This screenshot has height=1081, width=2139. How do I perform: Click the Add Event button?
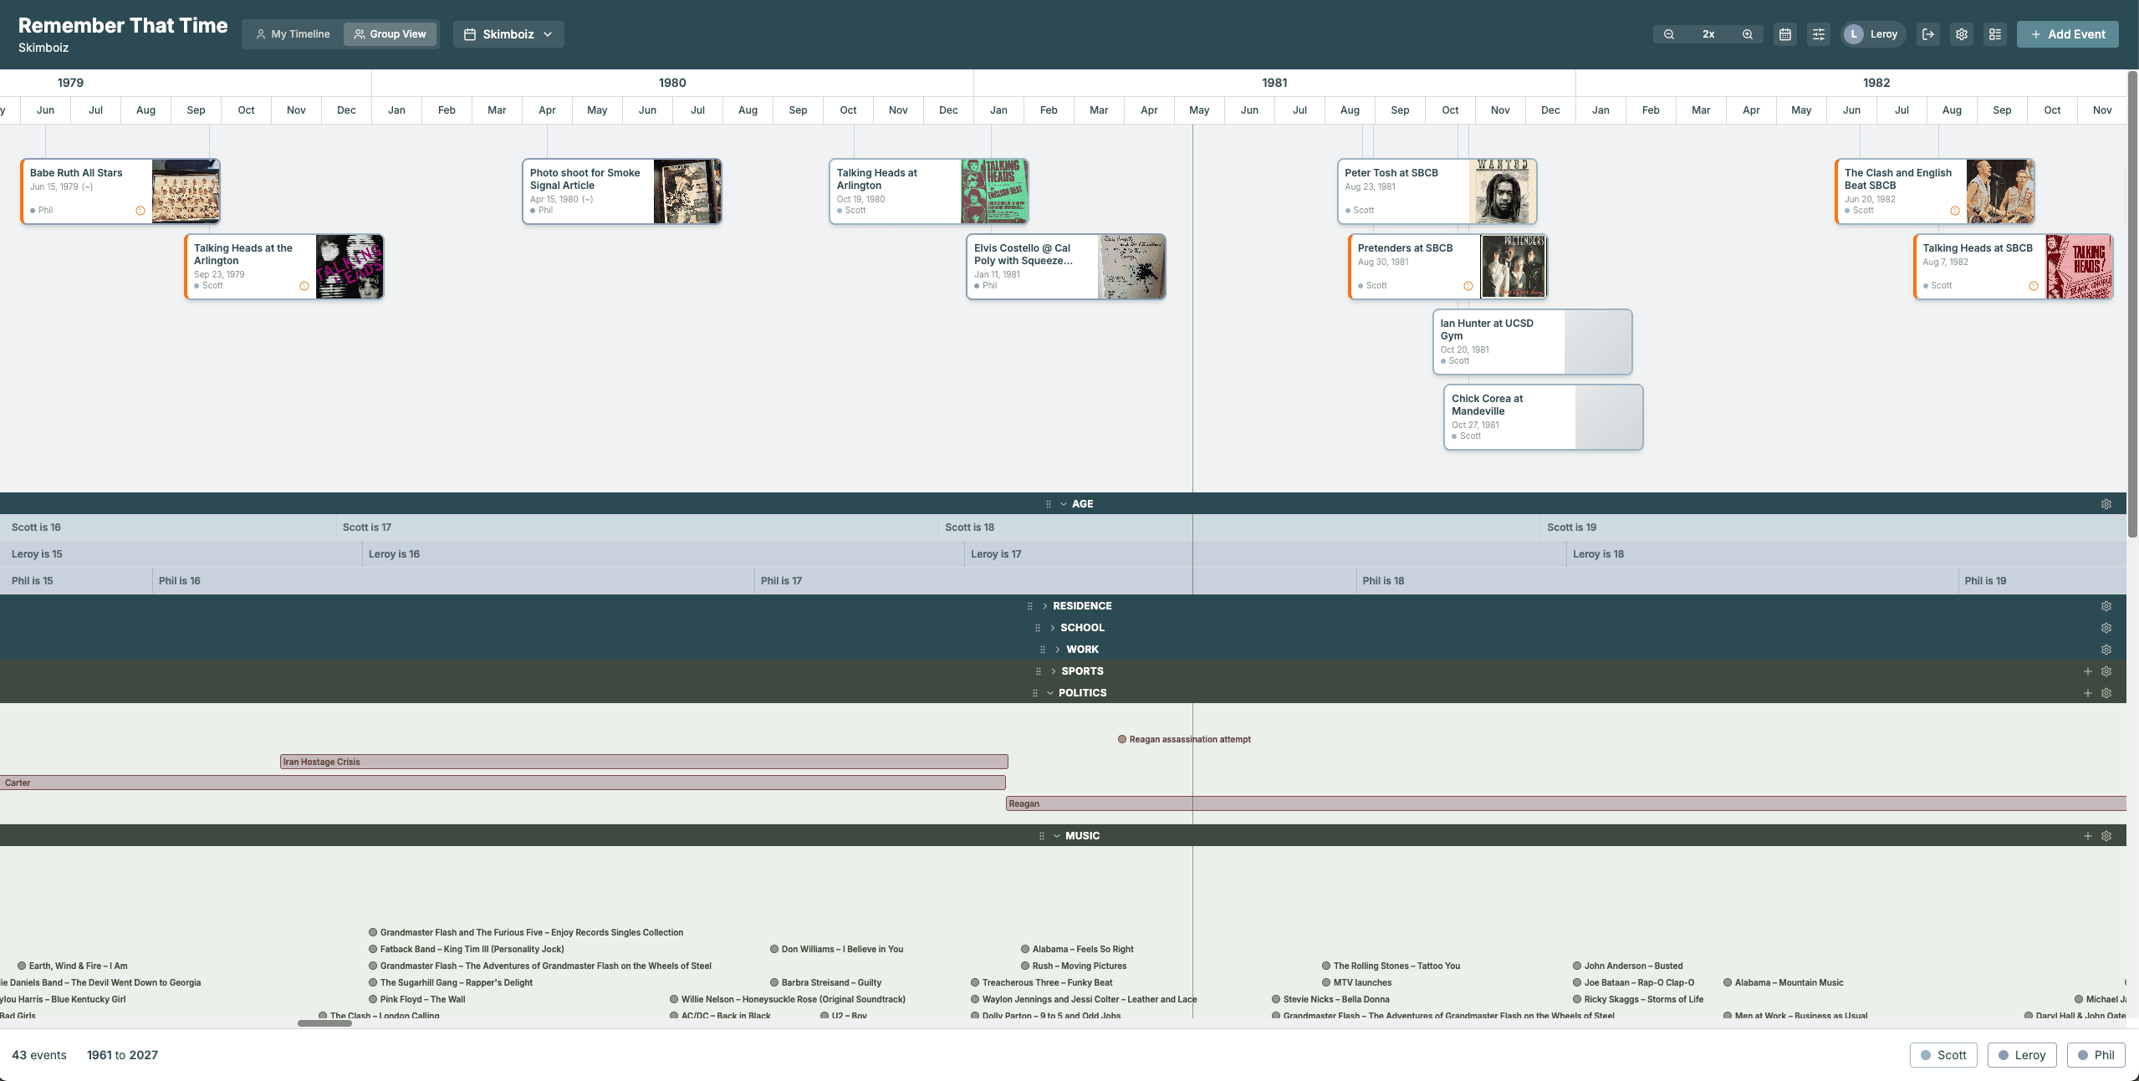click(x=2066, y=34)
